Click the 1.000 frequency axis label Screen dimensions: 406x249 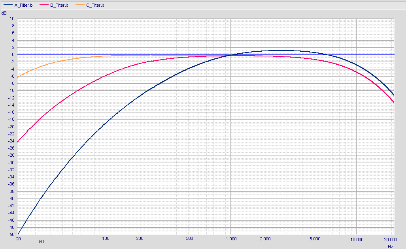pos(231,239)
